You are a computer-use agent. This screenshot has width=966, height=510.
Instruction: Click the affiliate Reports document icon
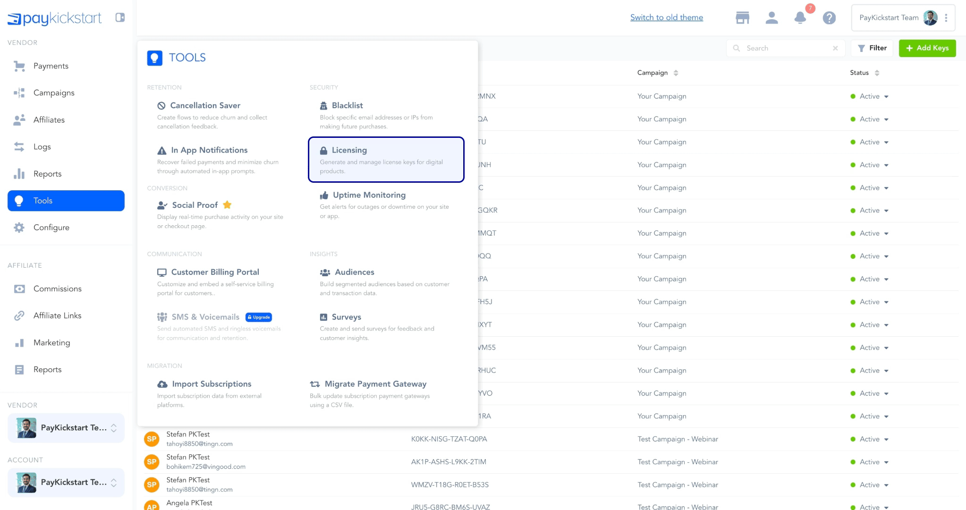[x=19, y=370]
